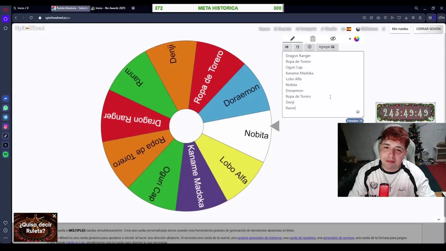
Task: Open Spotify in the Opera sidebar
Action: pos(6,154)
